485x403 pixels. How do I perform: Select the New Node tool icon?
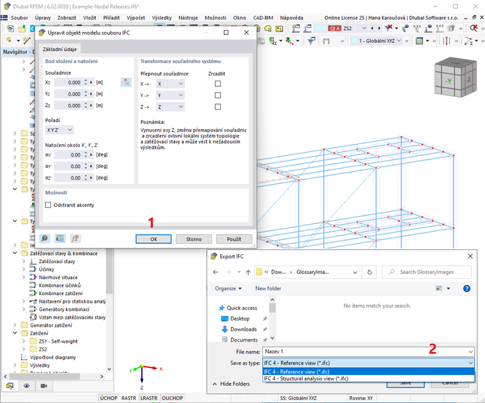point(10,40)
